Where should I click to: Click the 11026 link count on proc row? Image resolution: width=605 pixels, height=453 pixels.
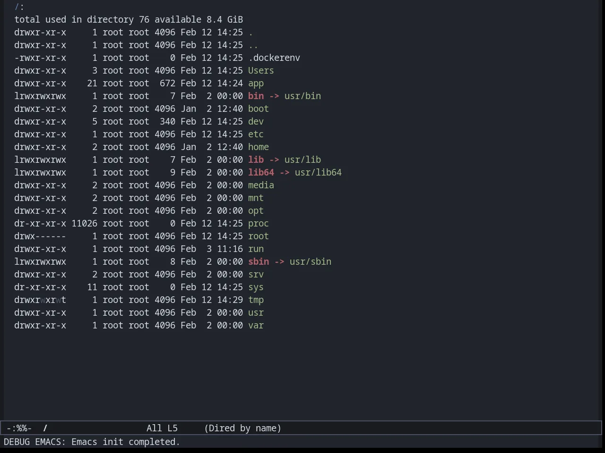click(85, 223)
